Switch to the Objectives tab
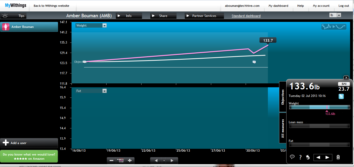This screenshot has height=167, width=354. click(x=283, y=97)
